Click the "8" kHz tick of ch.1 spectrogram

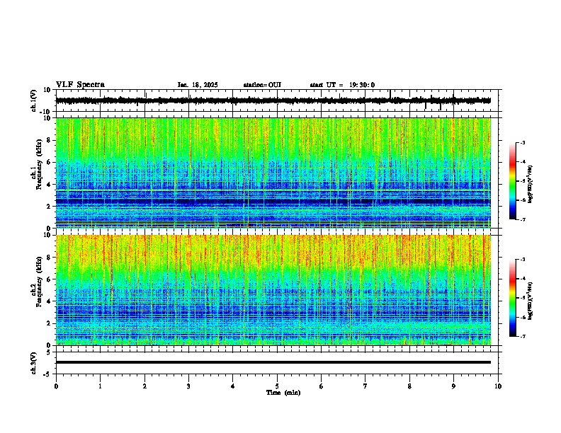pos(50,140)
